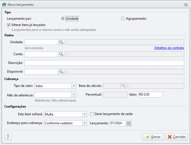Click the Unidade search magnifier icon

[x=61, y=42]
